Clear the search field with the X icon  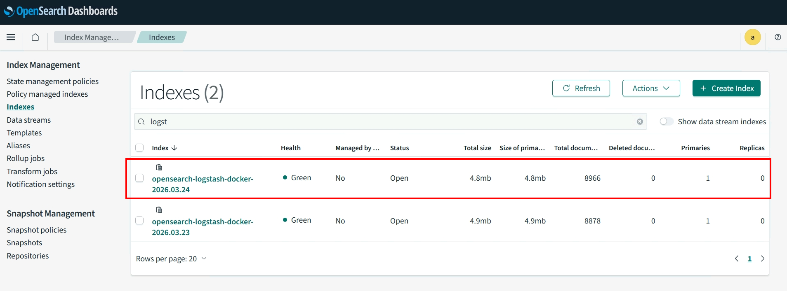tap(640, 121)
